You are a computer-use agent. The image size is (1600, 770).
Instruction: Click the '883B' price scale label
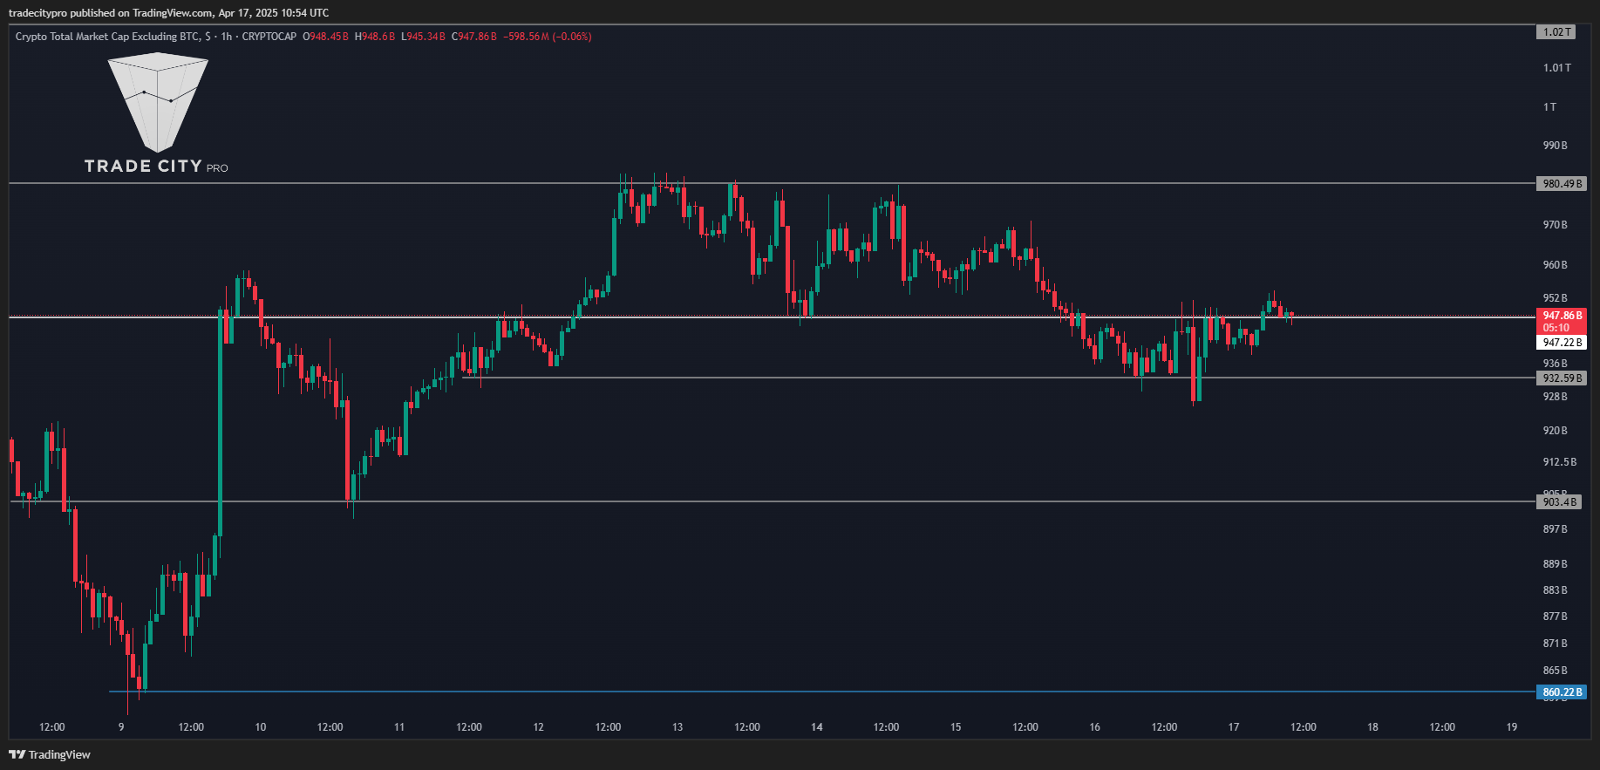click(1555, 590)
